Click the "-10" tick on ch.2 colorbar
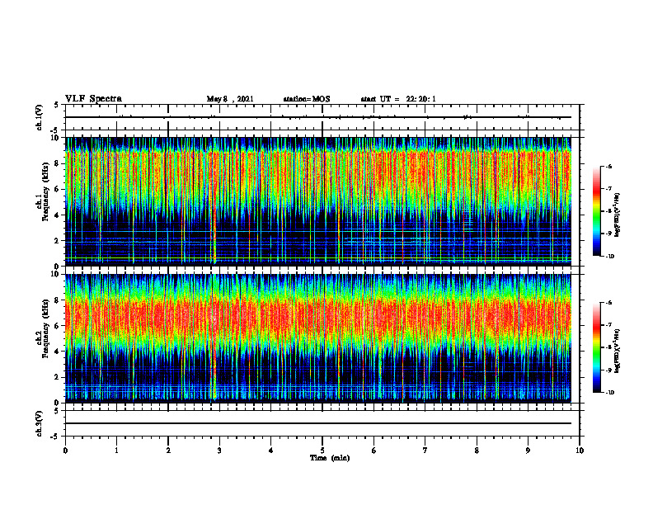This screenshot has width=653, height=505. pyautogui.click(x=609, y=393)
